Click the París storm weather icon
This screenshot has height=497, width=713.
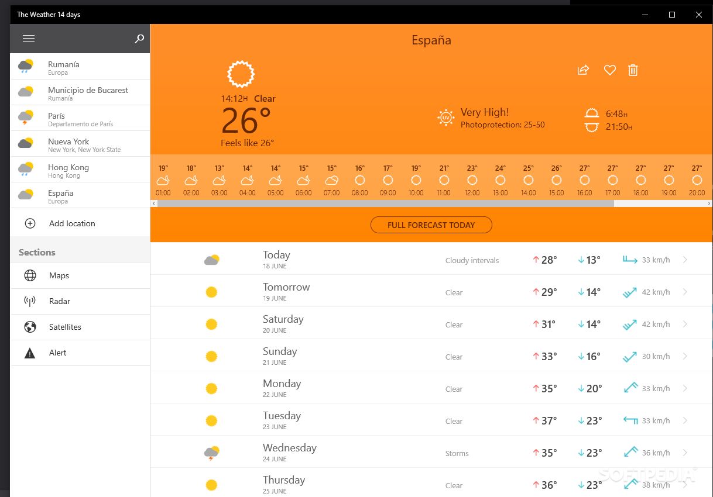click(x=25, y=118)
